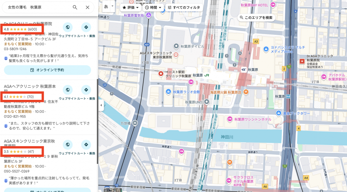347x192 pixels.
Task: Click the ヨドバシカメラ shopping pin
Action: [266, 49]
